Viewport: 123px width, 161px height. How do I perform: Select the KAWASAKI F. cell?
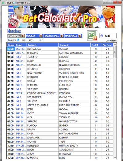click(x=43, y=138)
